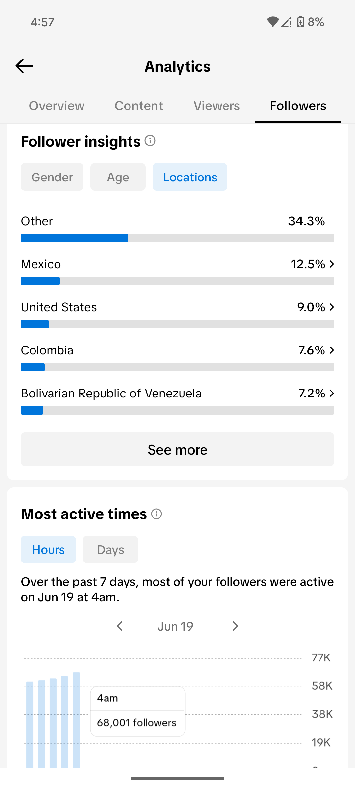Select the Locations filter chip
Image resolution: width=355 pixels, height=789 pixels.
click(190, 177)
